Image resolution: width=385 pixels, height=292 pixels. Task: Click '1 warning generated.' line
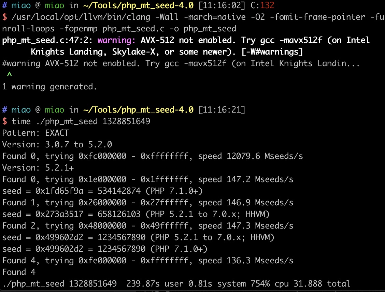(49, 87)
